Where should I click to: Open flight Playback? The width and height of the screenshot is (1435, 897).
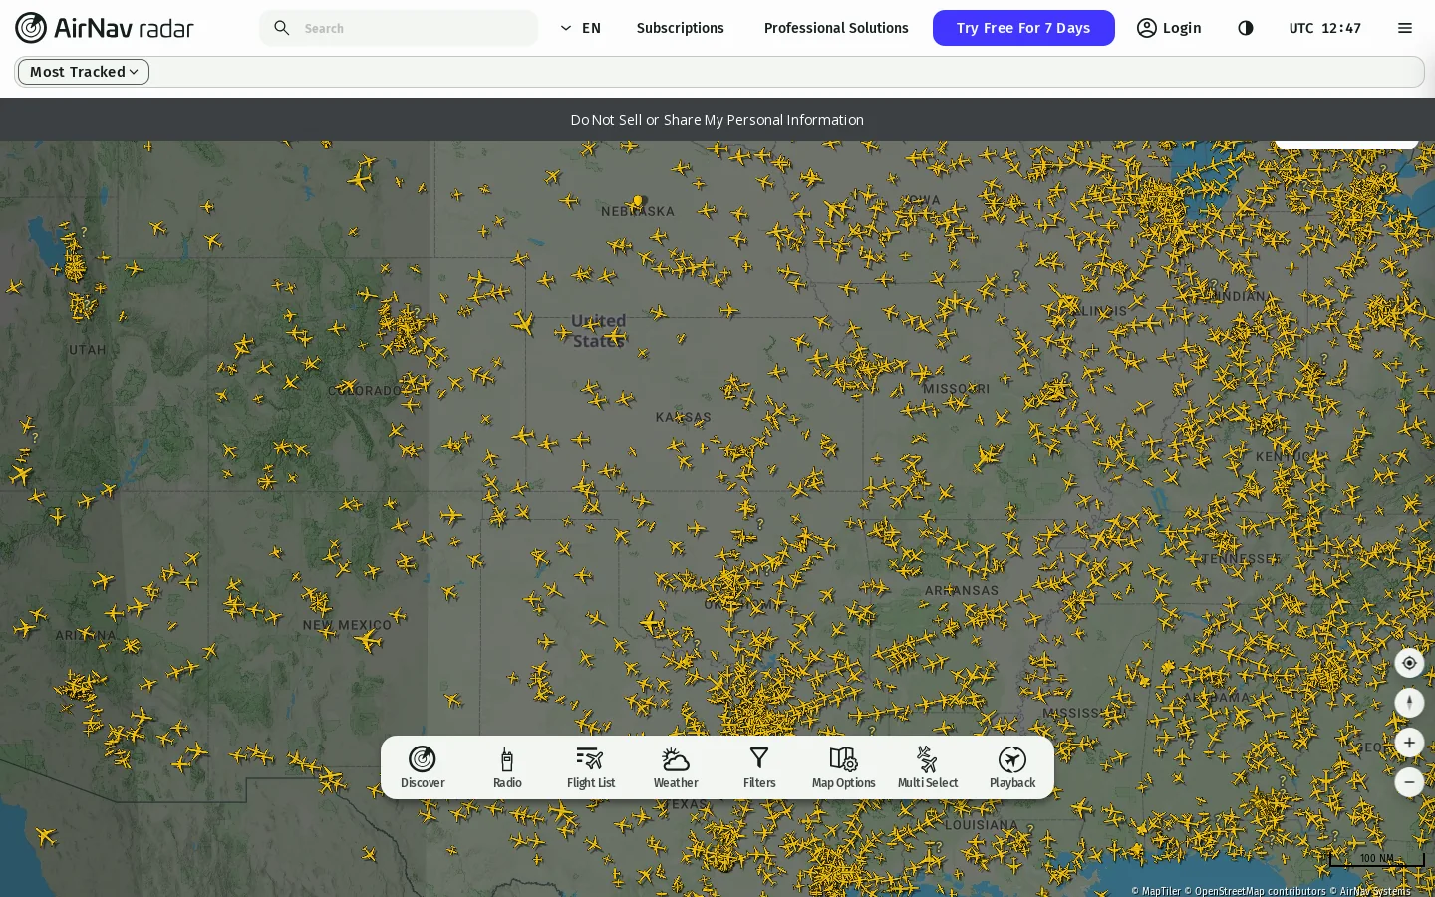1012,767
